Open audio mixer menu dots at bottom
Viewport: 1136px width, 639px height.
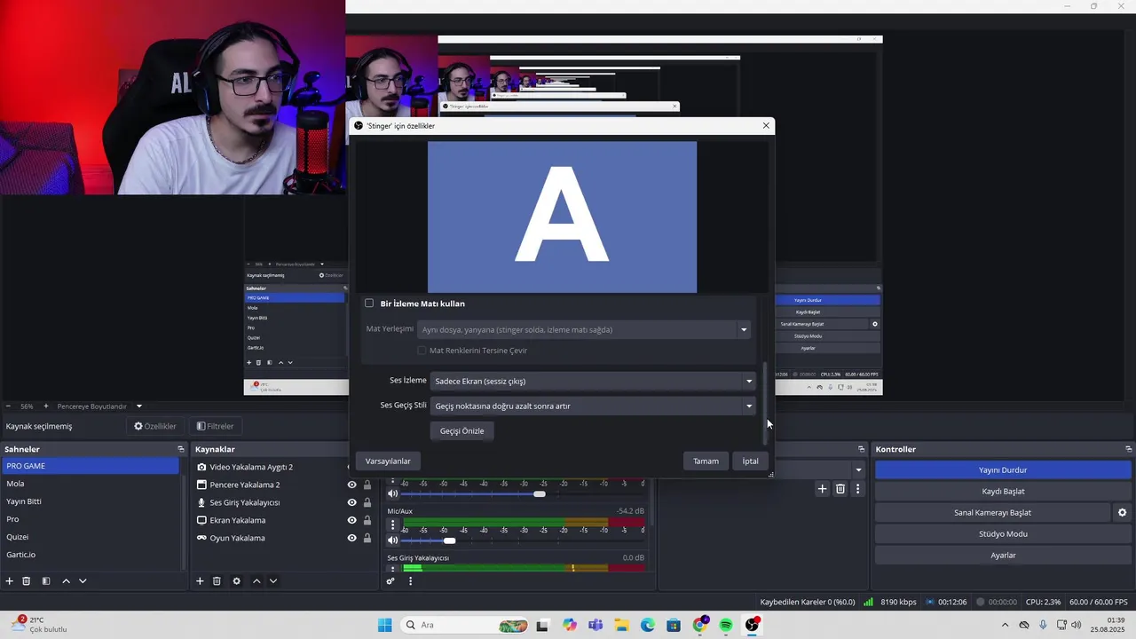coord(410,581)
